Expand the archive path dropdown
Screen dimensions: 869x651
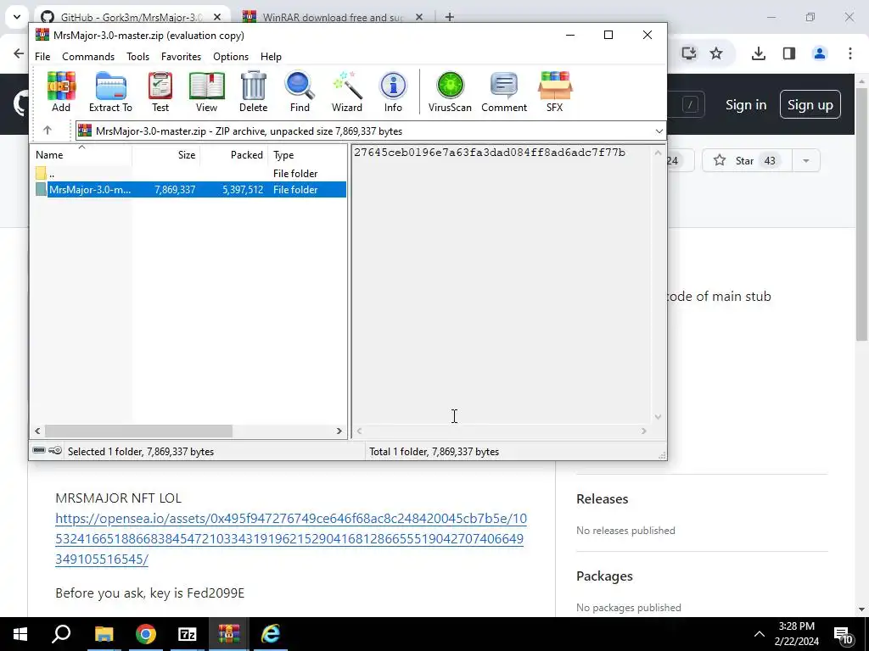[659, 131]
